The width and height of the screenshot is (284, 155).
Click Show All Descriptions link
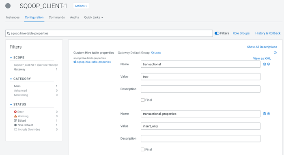click(262, 47)
